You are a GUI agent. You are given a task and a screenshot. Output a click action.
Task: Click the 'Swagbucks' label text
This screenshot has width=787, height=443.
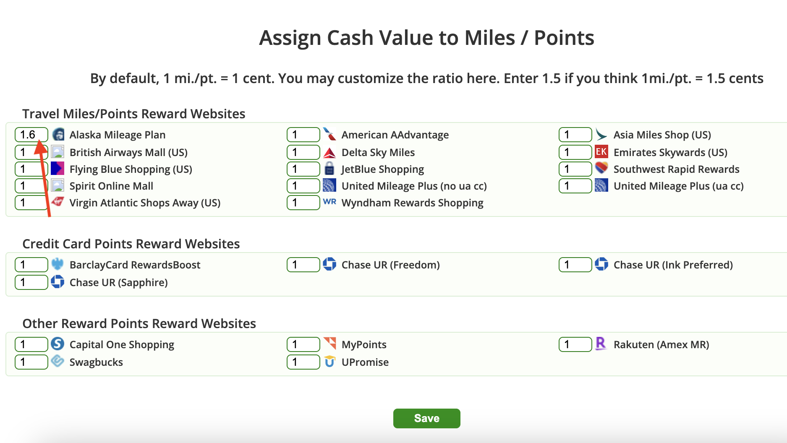point(96,362)
